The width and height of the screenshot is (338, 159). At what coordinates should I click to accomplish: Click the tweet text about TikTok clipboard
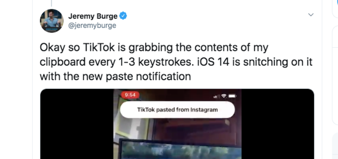click(x=176, y=62)
